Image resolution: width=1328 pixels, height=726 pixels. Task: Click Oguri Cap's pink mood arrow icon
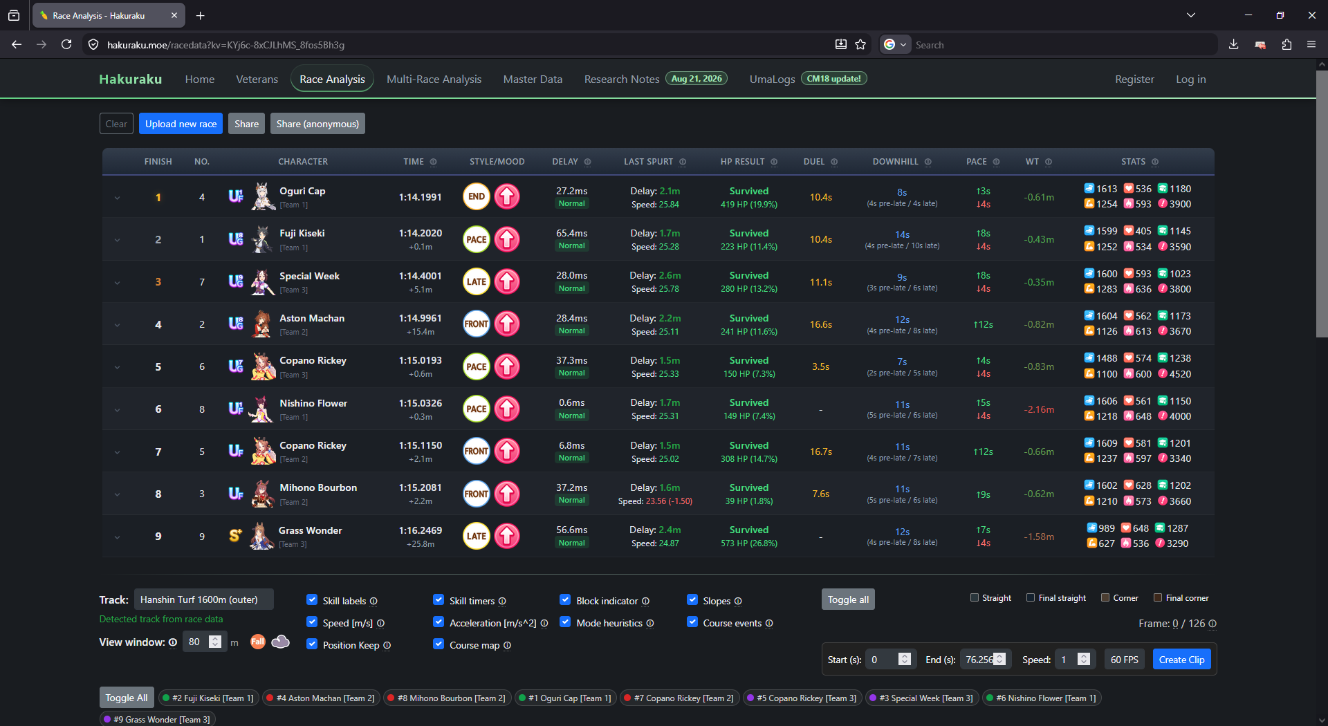click(507, 196)
